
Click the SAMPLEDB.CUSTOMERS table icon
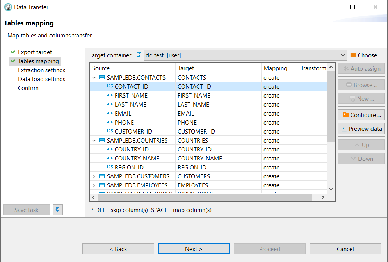102,176
